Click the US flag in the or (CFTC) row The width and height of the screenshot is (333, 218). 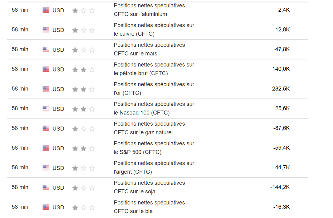coord(46,89)
